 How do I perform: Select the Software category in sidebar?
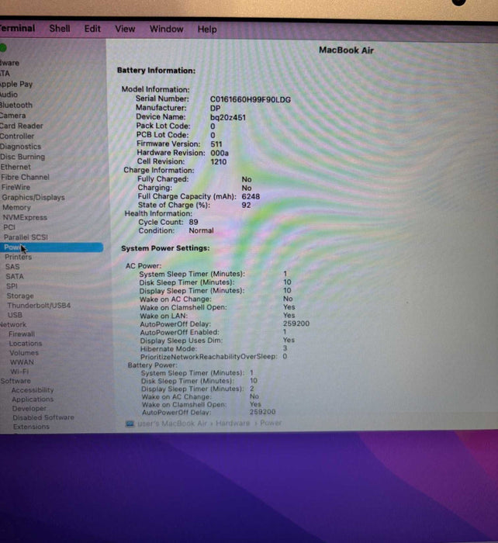[x=16, y=381]
